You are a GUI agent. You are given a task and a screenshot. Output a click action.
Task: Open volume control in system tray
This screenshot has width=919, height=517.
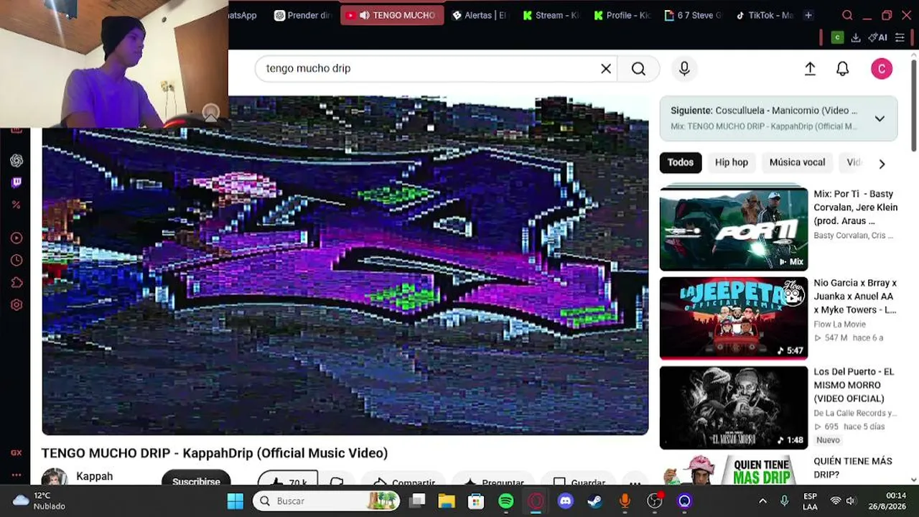point(851,500)
